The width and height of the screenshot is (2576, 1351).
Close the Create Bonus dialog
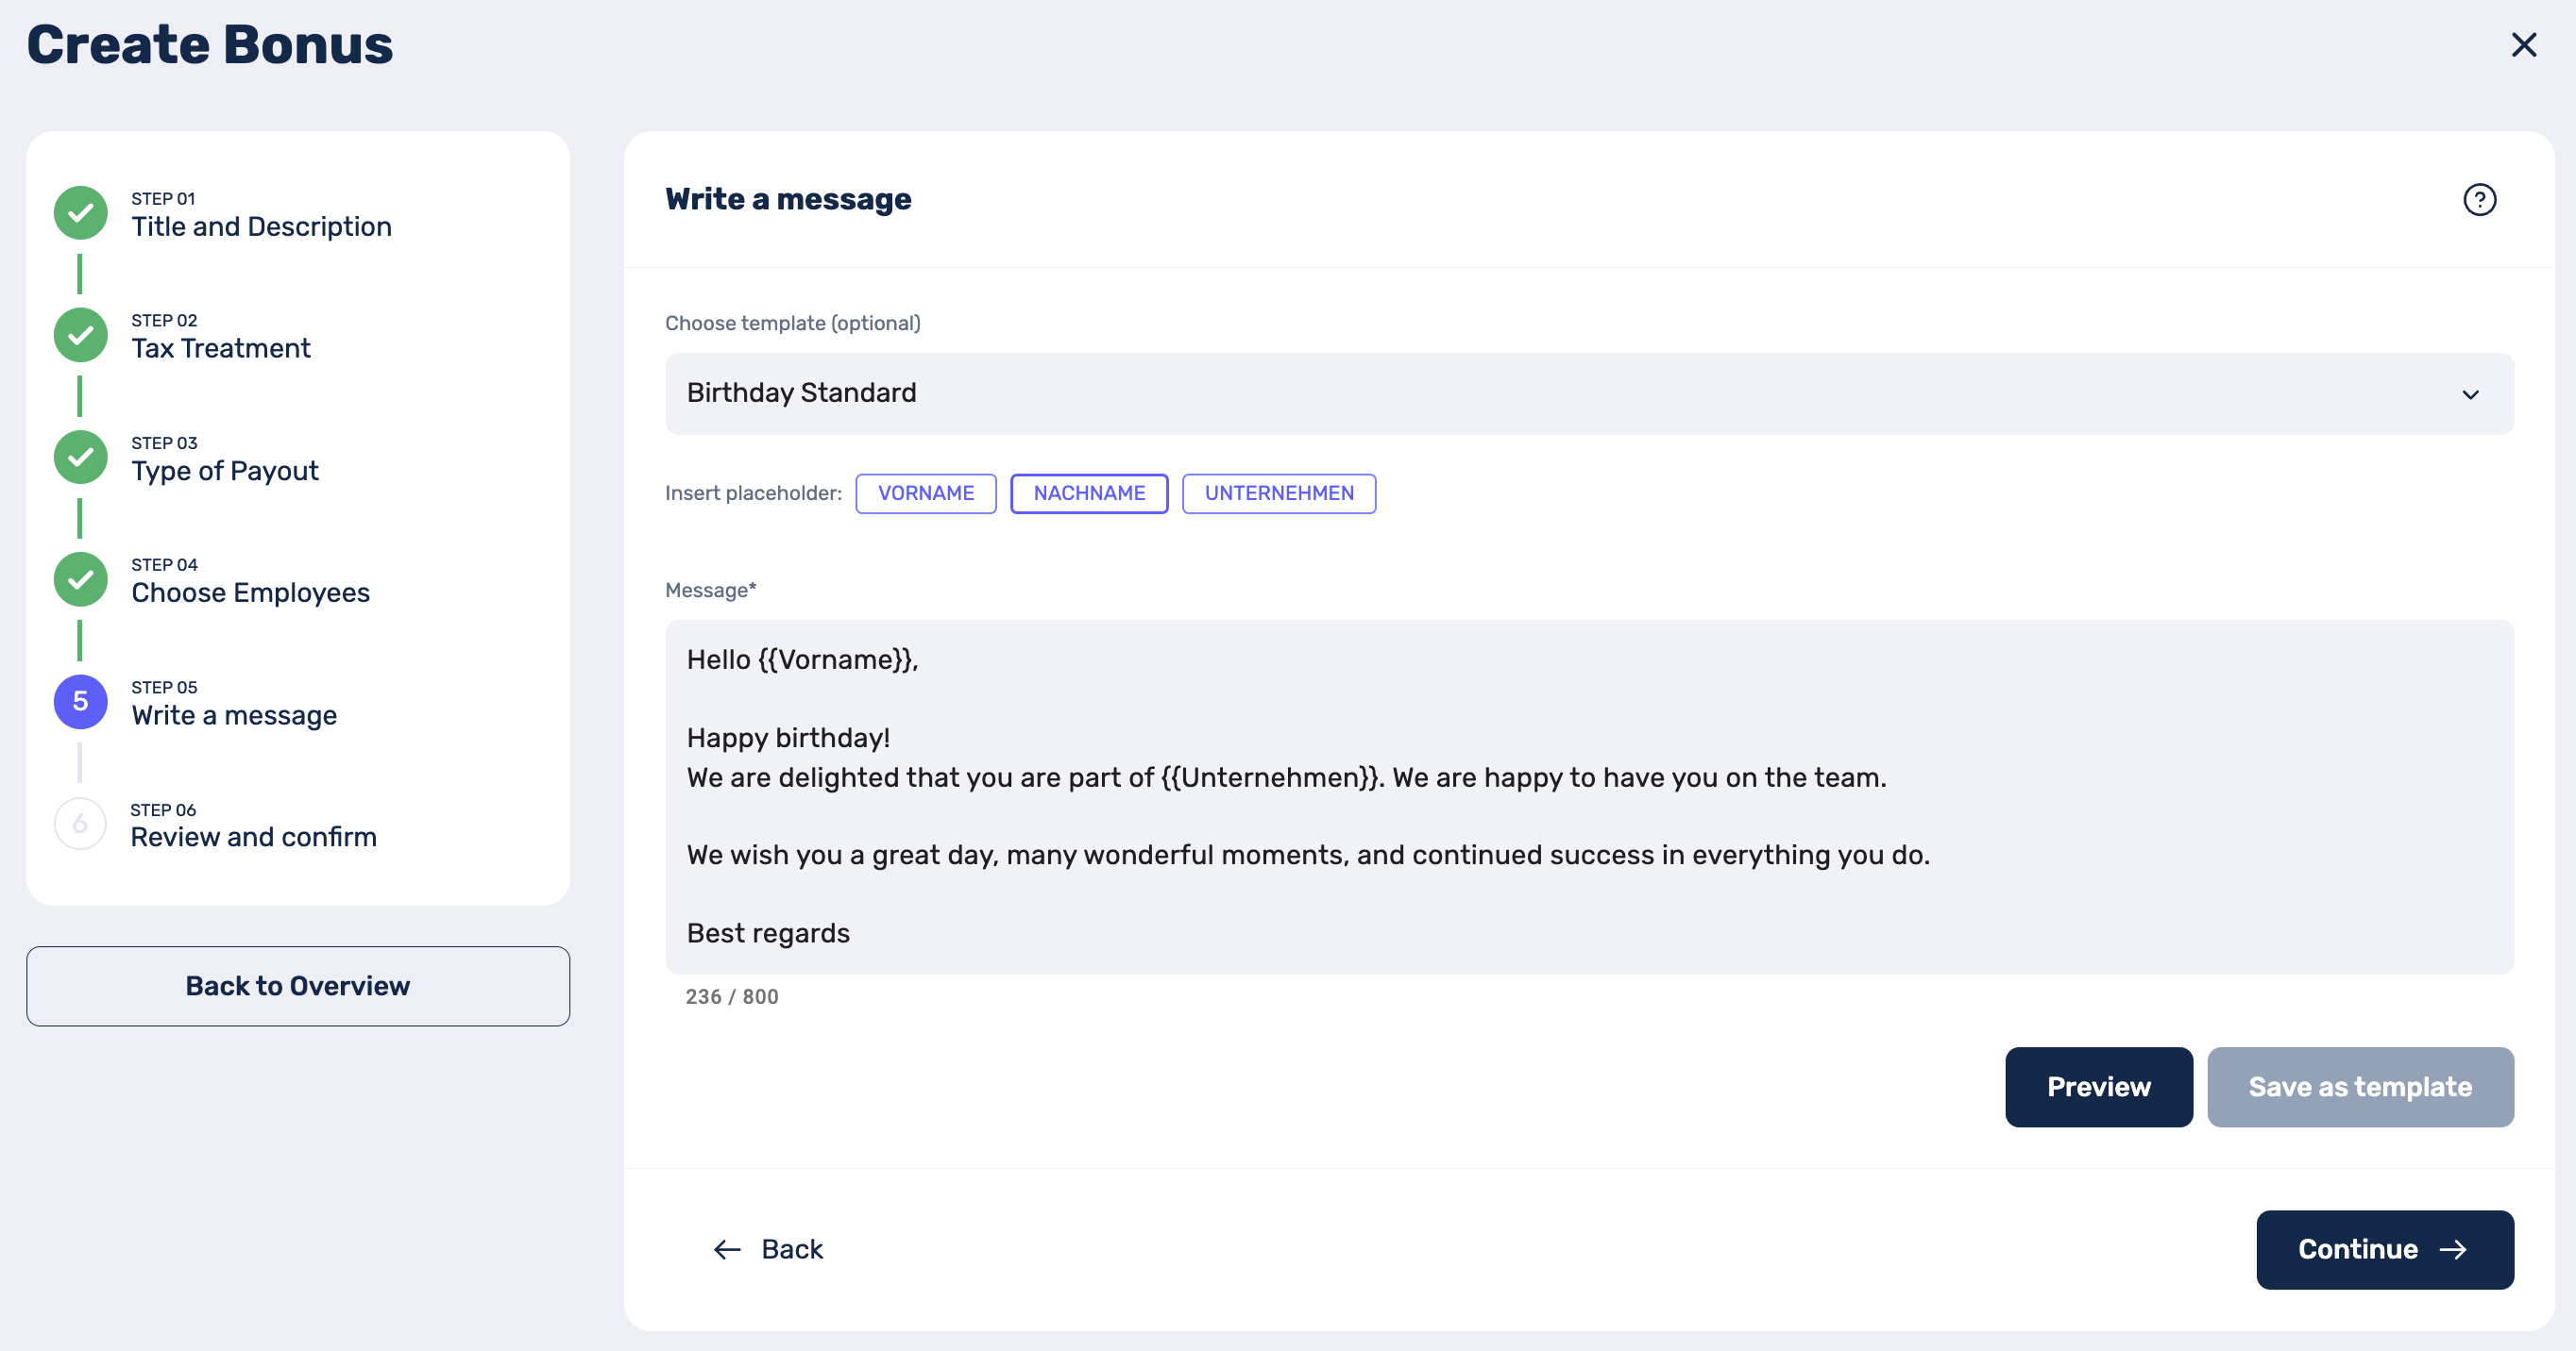click(2523, 45)
